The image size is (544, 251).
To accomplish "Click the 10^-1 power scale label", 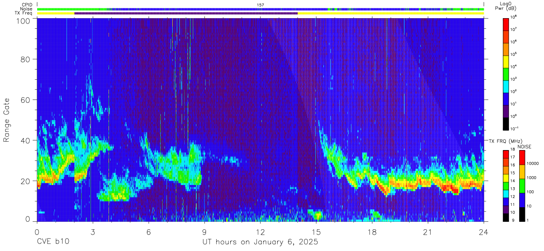I will coord(515,128).
